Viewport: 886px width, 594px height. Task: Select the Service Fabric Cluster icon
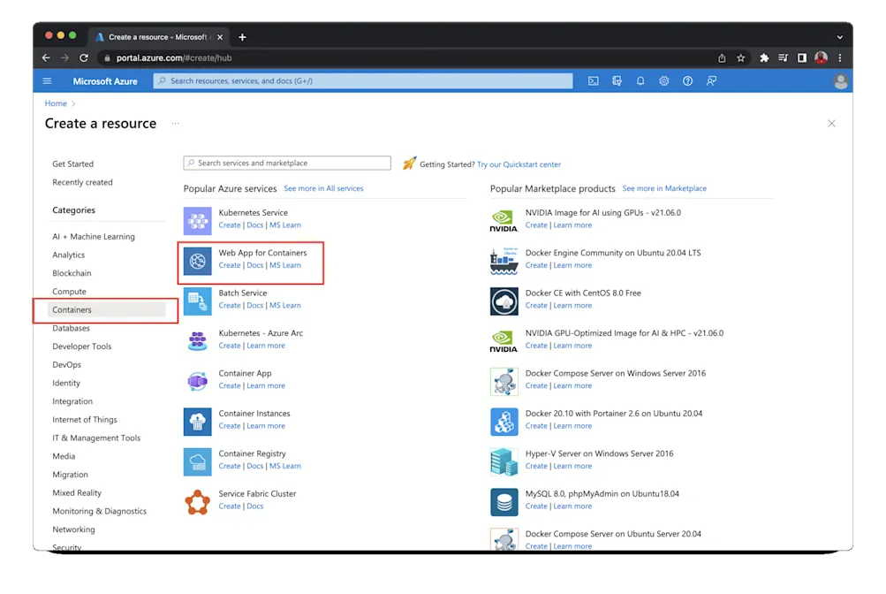[x=197, y=500]
